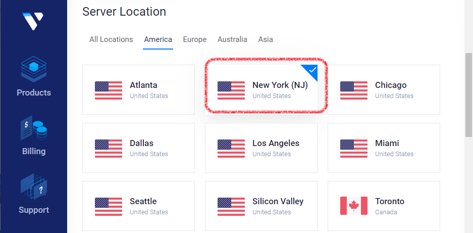Open the Asia locations tab

point(266,39)
